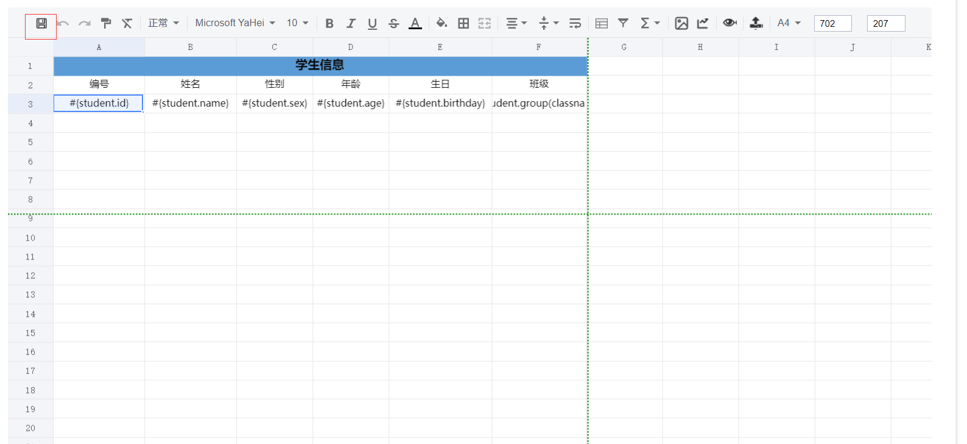Click the freeze rows table icon
Screen dimensions: 967x444
click(x=602, y=23)
